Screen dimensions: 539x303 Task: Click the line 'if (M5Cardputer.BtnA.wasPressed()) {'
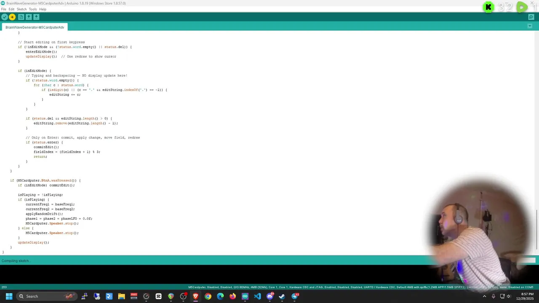[x=45, y=181]
